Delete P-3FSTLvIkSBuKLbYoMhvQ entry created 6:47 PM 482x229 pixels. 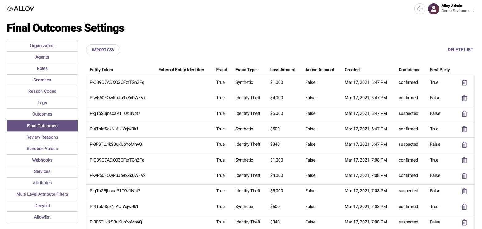tap(464, 145)
